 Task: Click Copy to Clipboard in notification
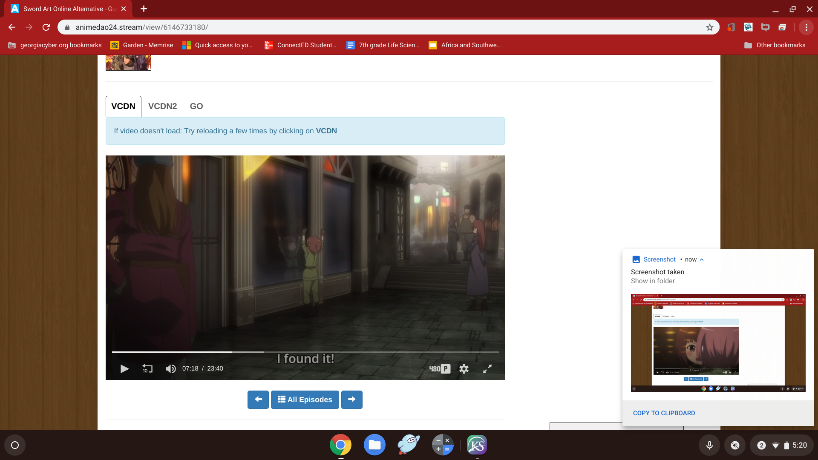[664, 413]
